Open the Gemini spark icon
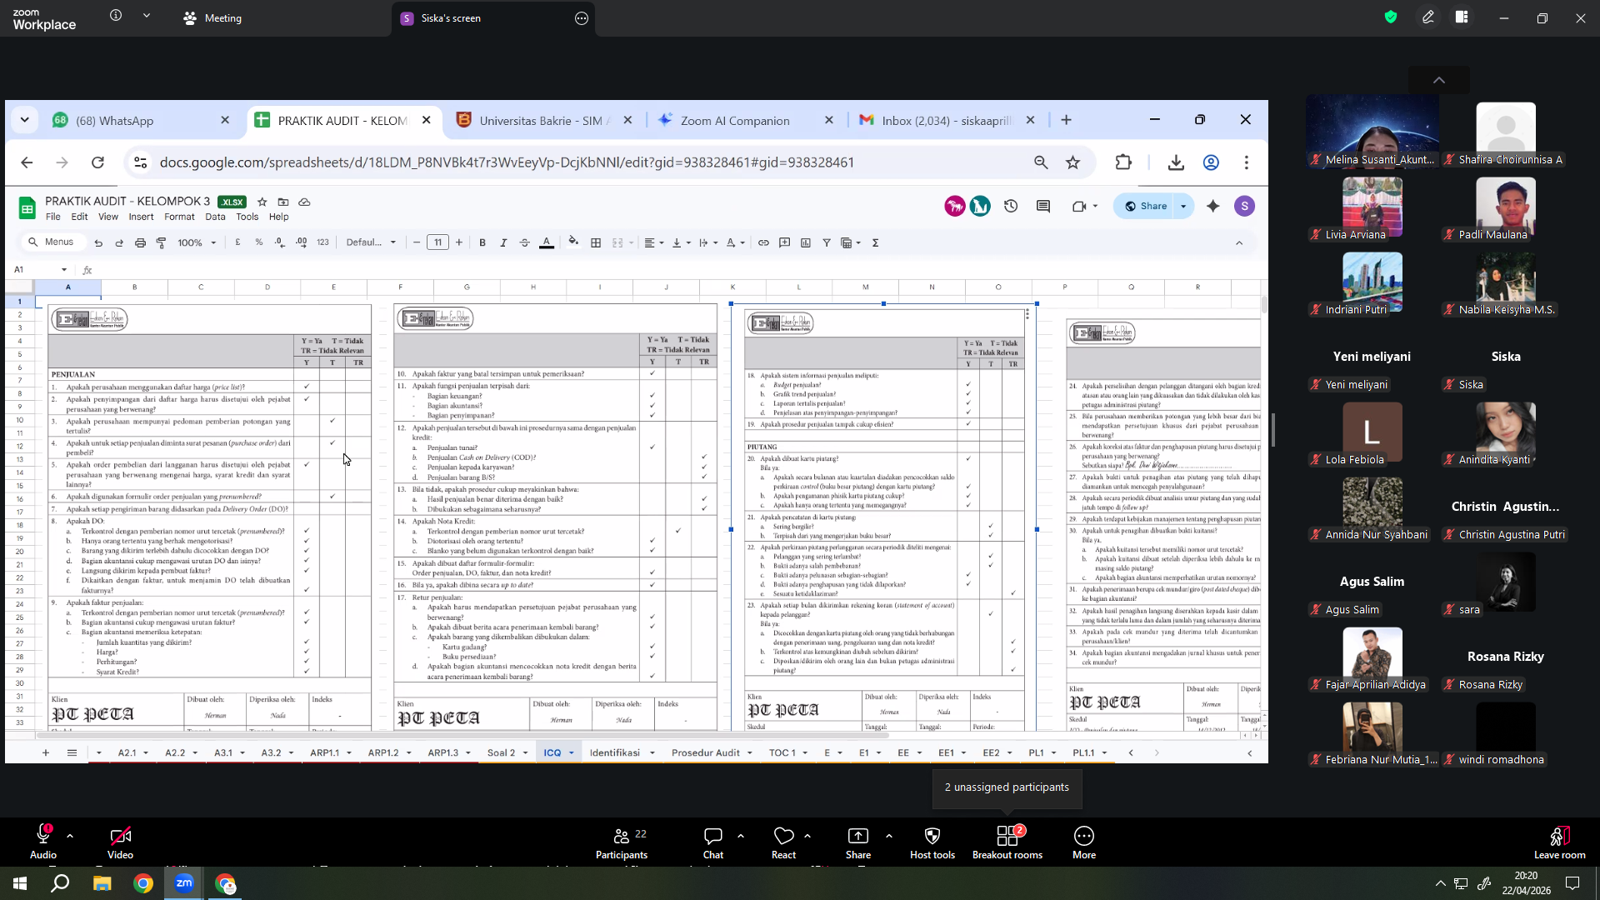This screenshot has width=1600, height=900. (1213, 206)
